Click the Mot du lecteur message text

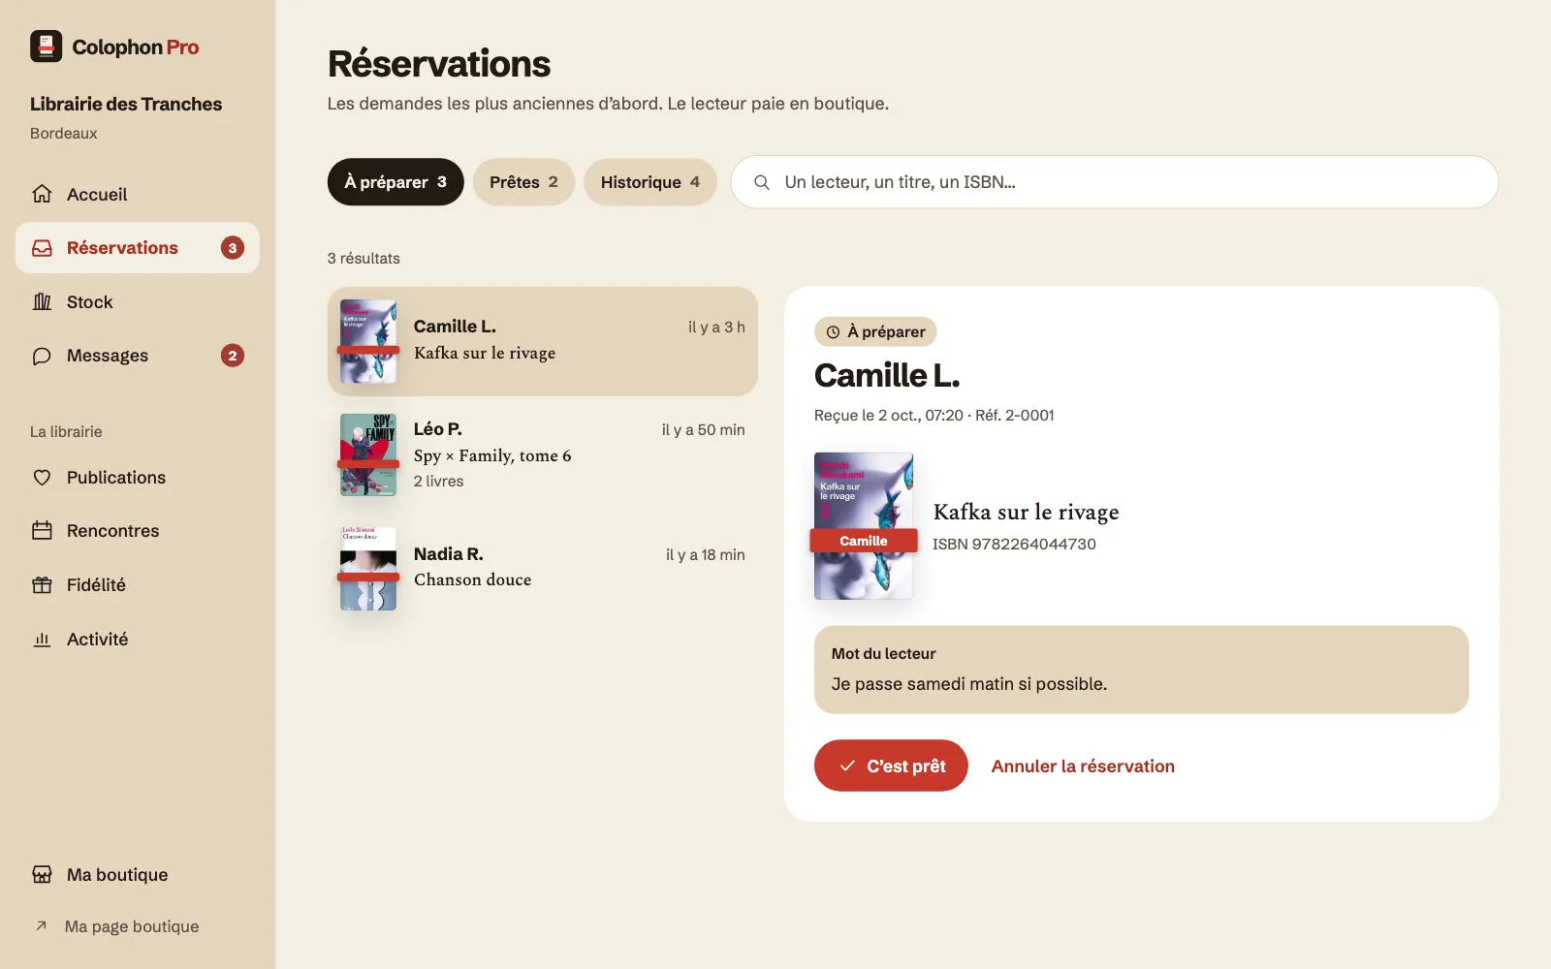(x=969, y=684)
